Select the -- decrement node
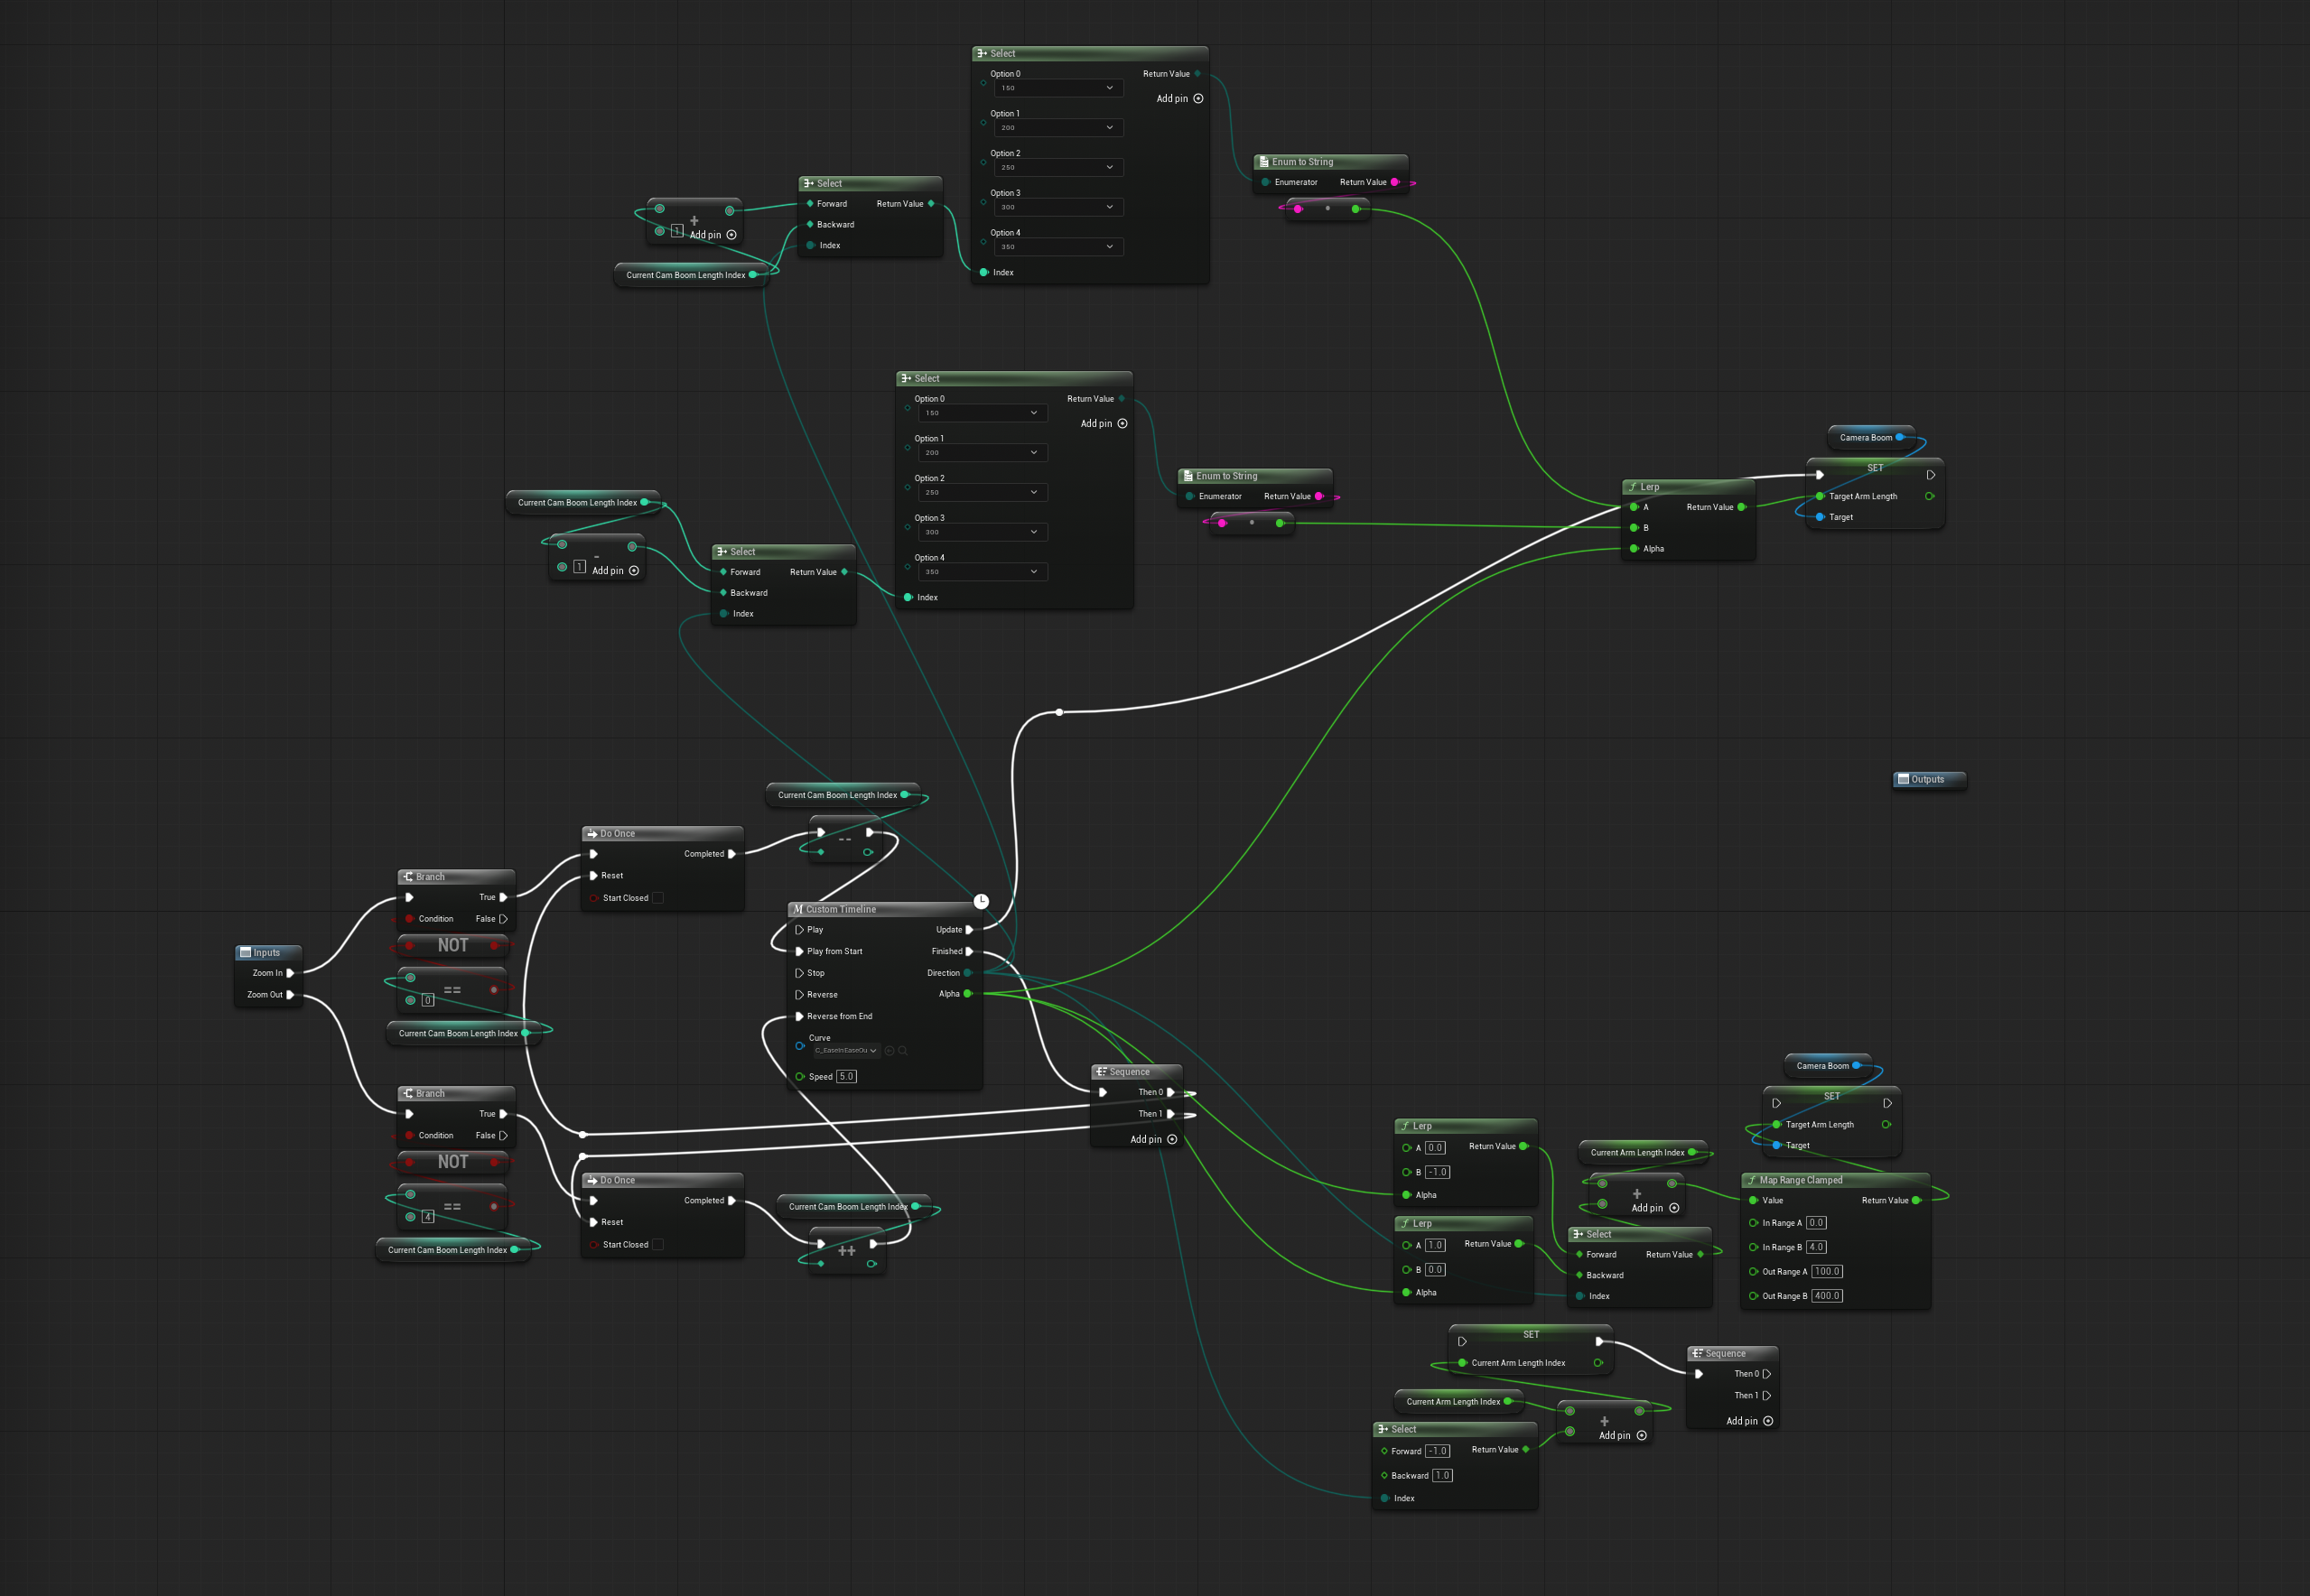2310x1596 pixels. click(844, 840)
